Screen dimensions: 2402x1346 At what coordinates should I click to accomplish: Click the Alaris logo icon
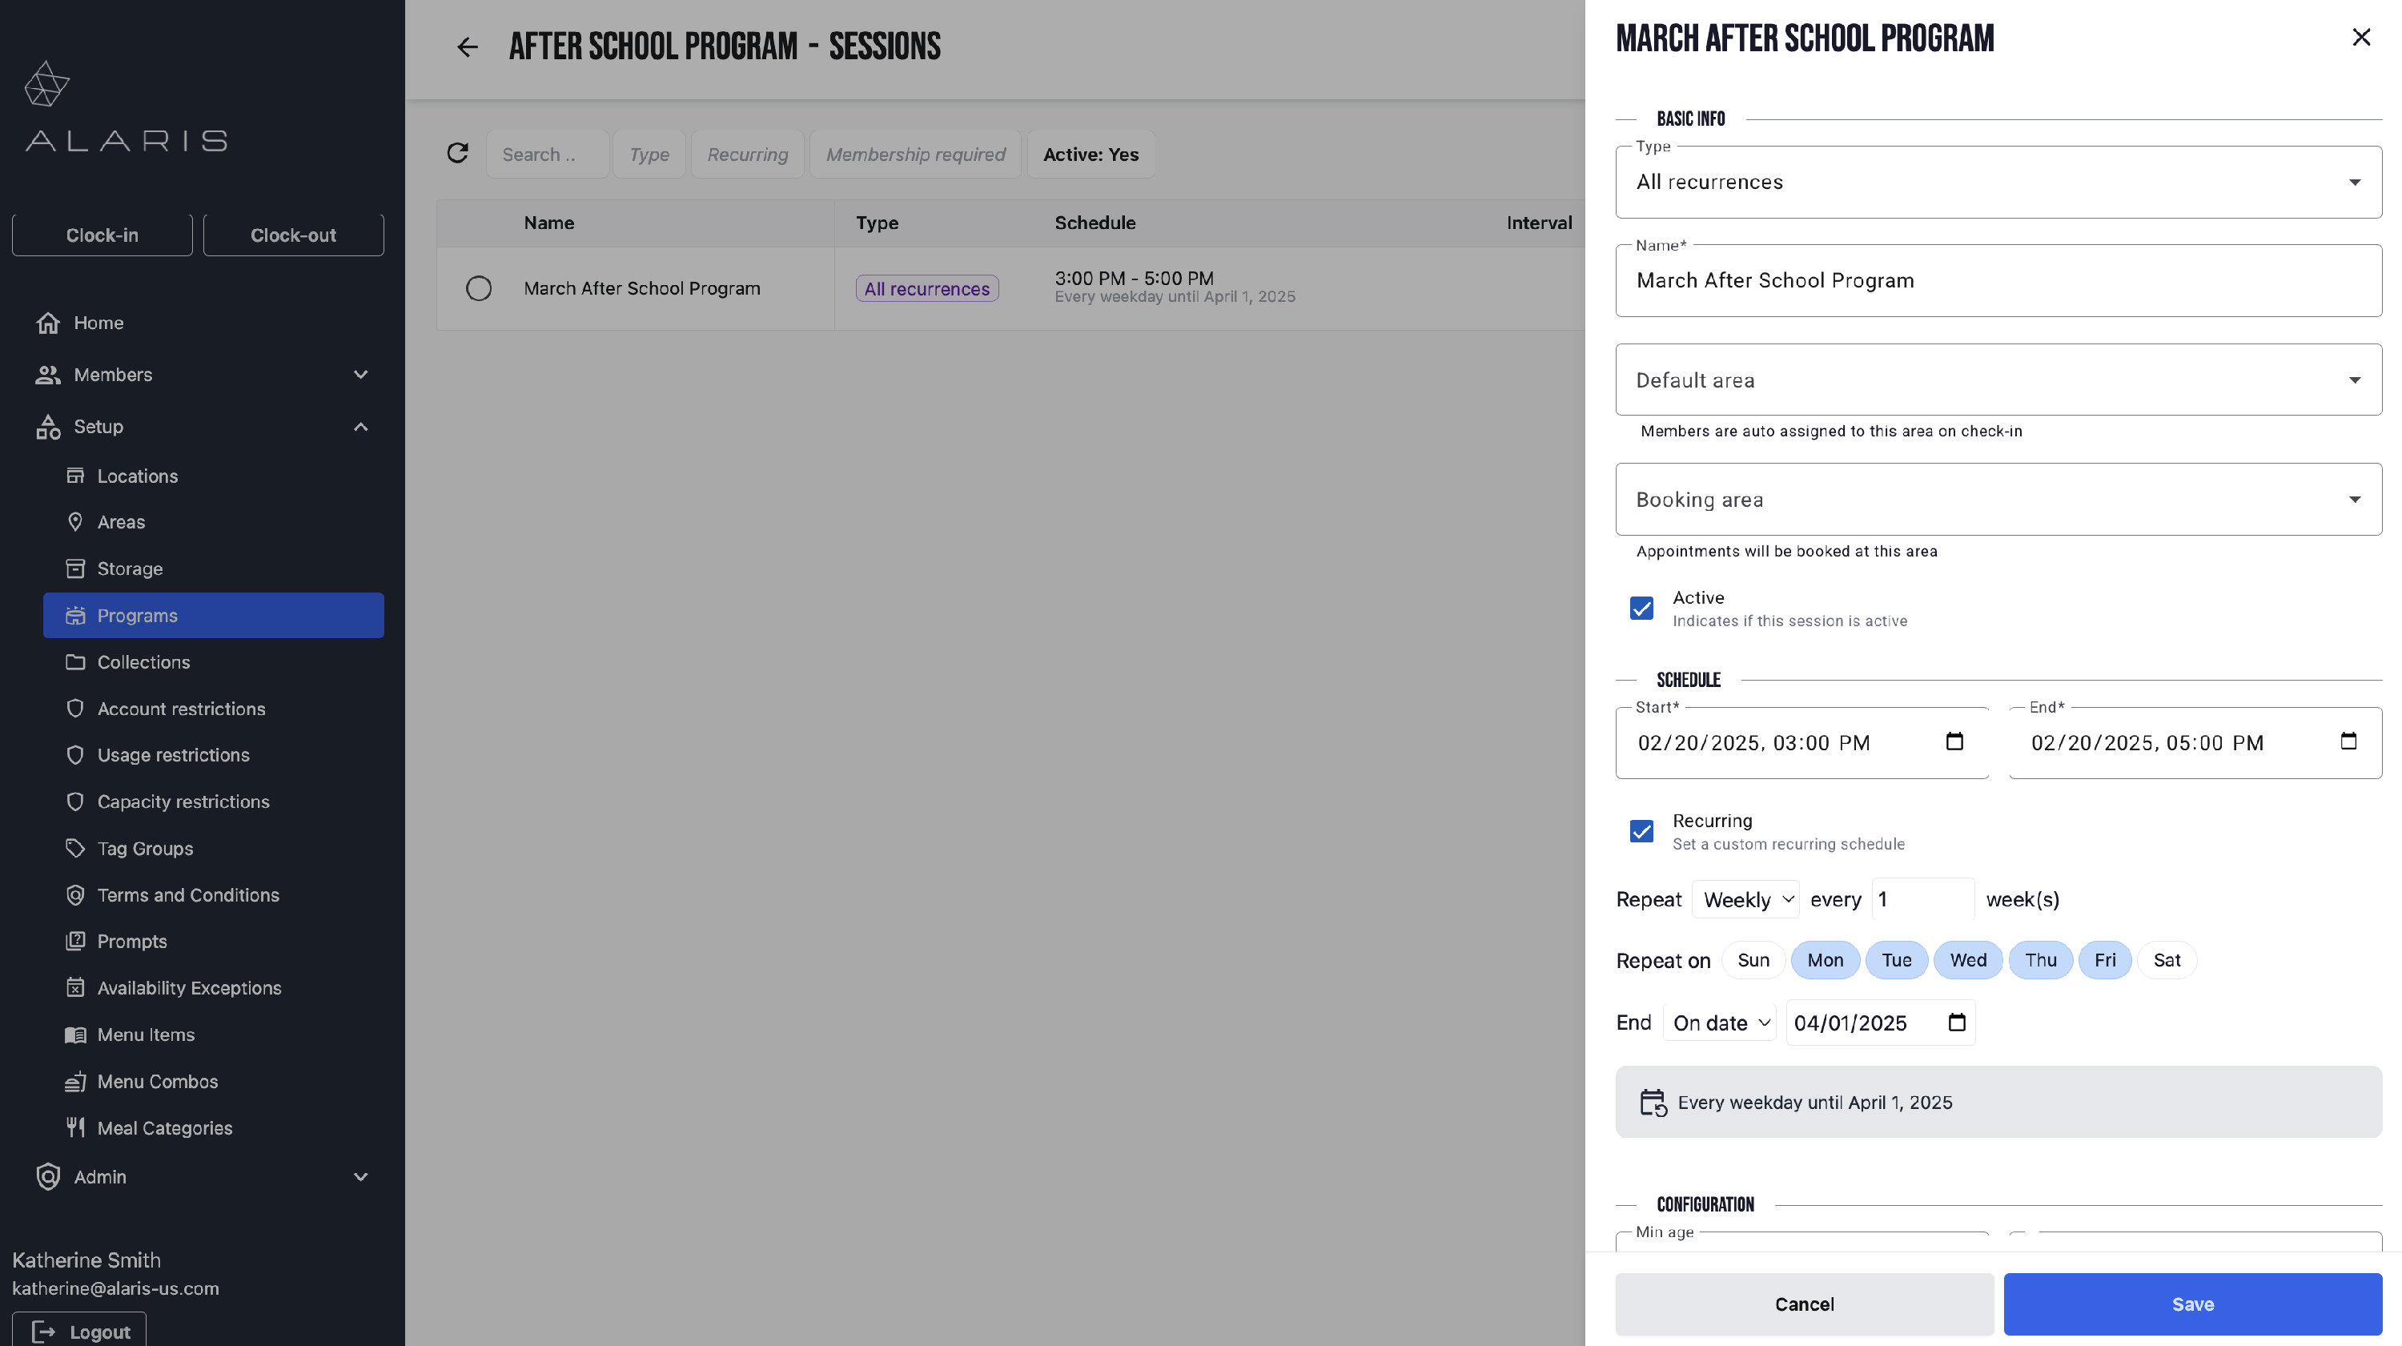click(x=46, y=85)
